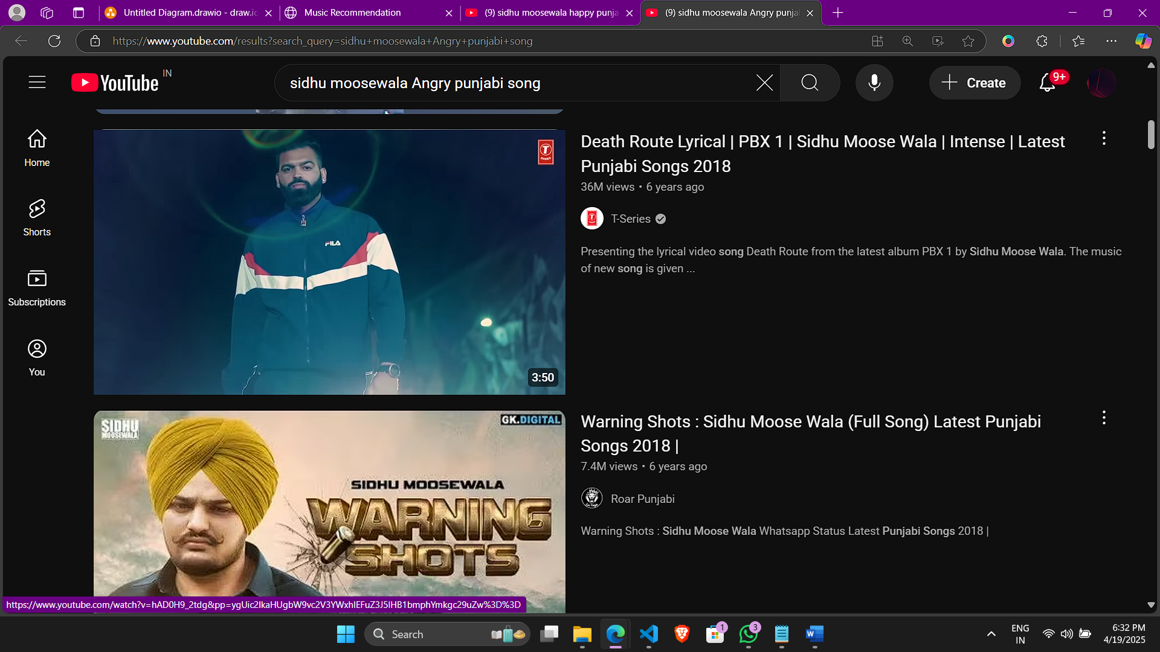Open the Roar Punjabi channel link
The image size is (1160, 652).
pos(642,499)
